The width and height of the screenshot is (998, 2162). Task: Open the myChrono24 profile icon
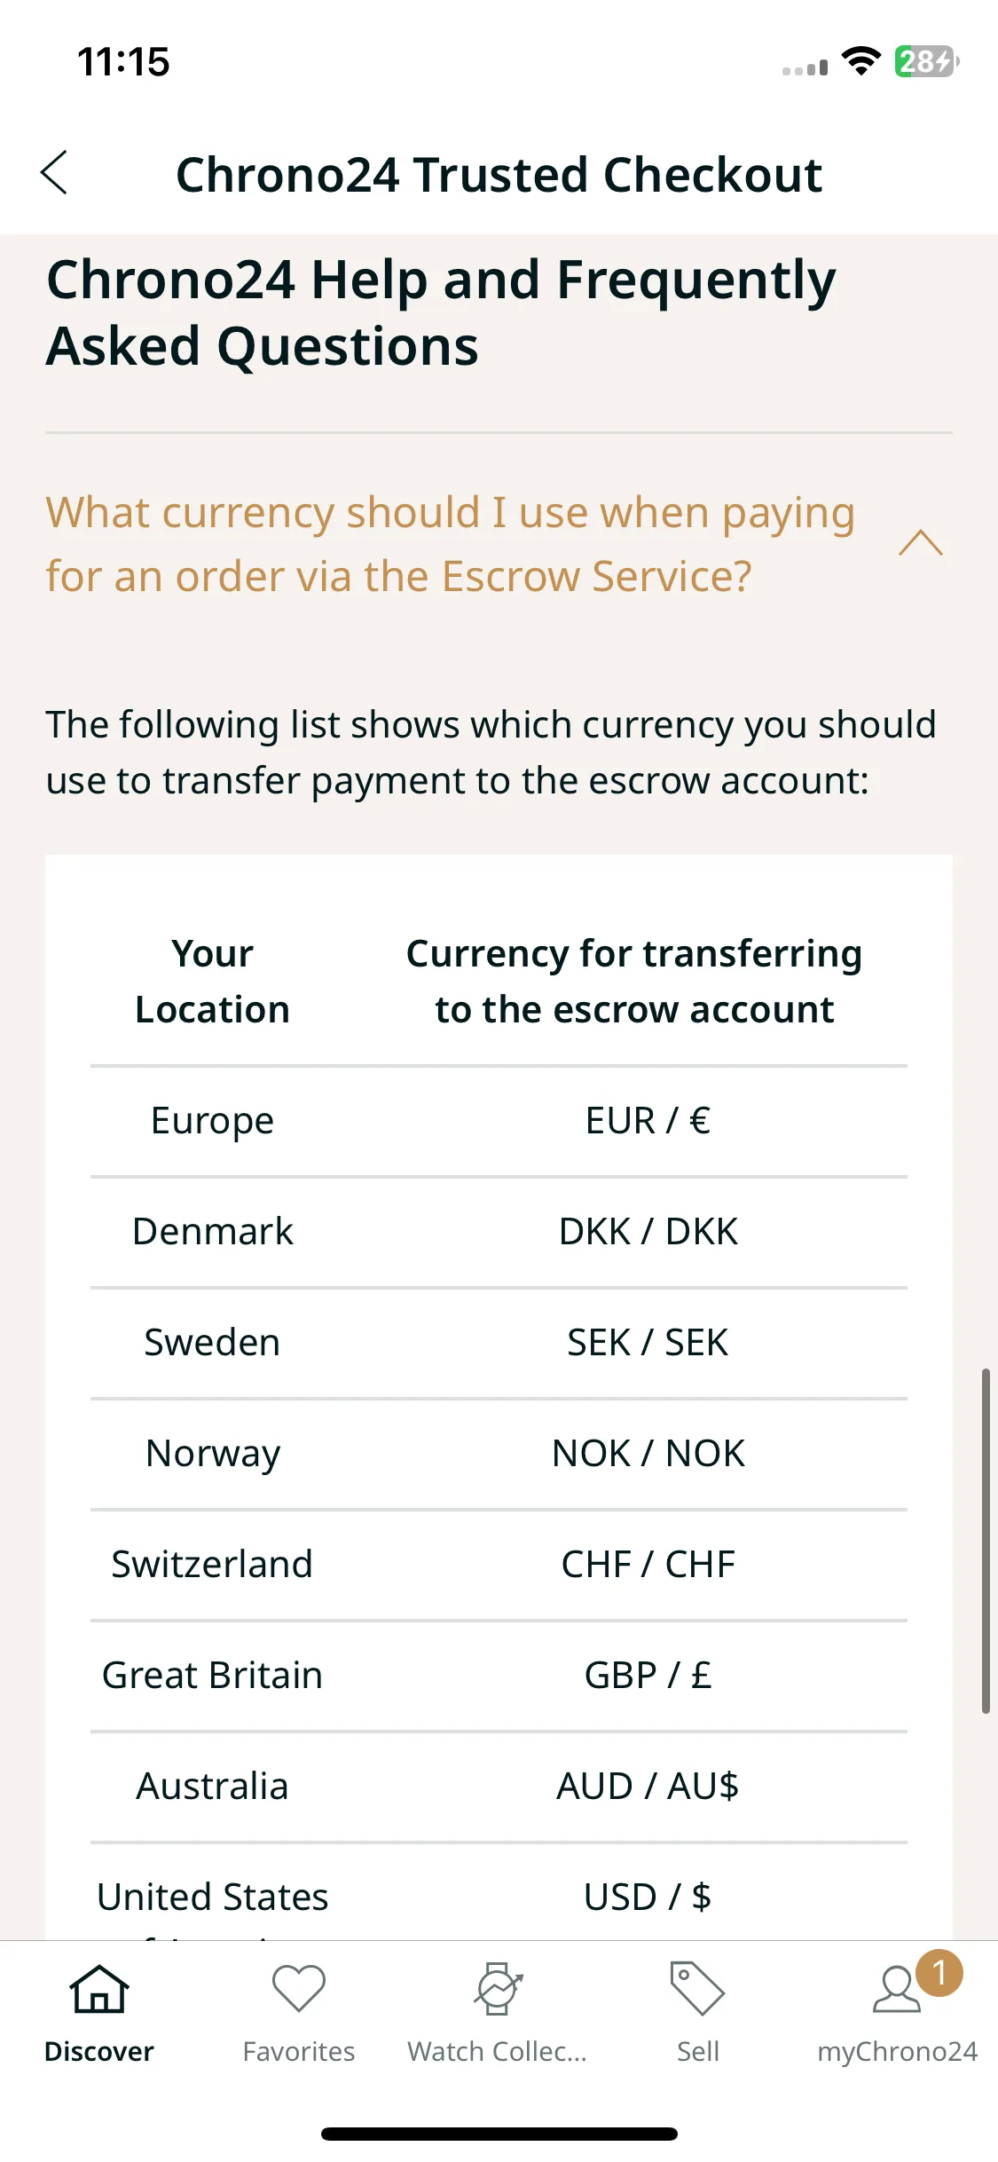[897, 1989]
